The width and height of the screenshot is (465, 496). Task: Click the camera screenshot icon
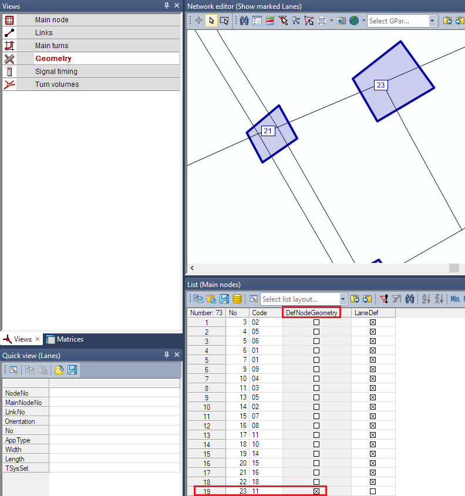(342, 21)
